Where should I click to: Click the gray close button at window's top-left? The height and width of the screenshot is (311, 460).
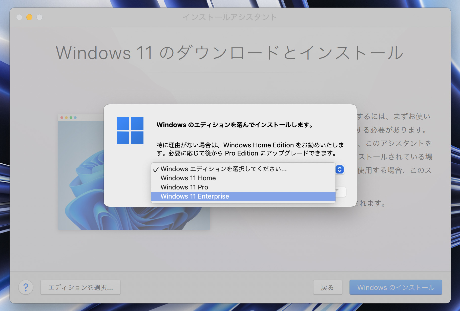(x=19, y=17)
